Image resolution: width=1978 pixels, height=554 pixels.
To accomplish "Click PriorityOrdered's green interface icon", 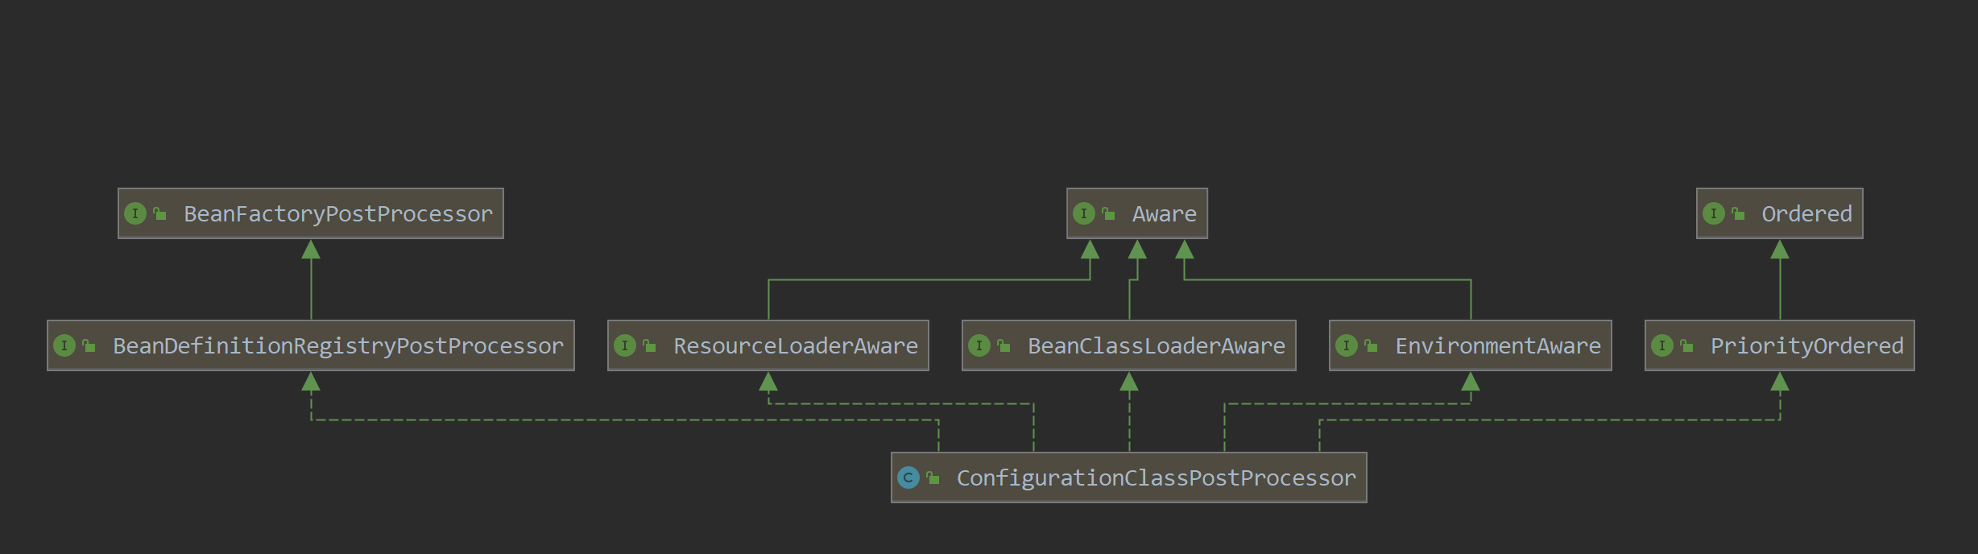I will (1662, 346).
